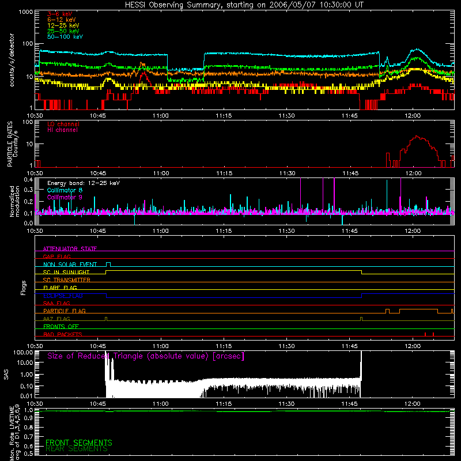The width and height of the screenshot is (461, 461).
Task: Select the 'FRONT SEGMENTS' legend label
Action: click(x=79, y=443)
